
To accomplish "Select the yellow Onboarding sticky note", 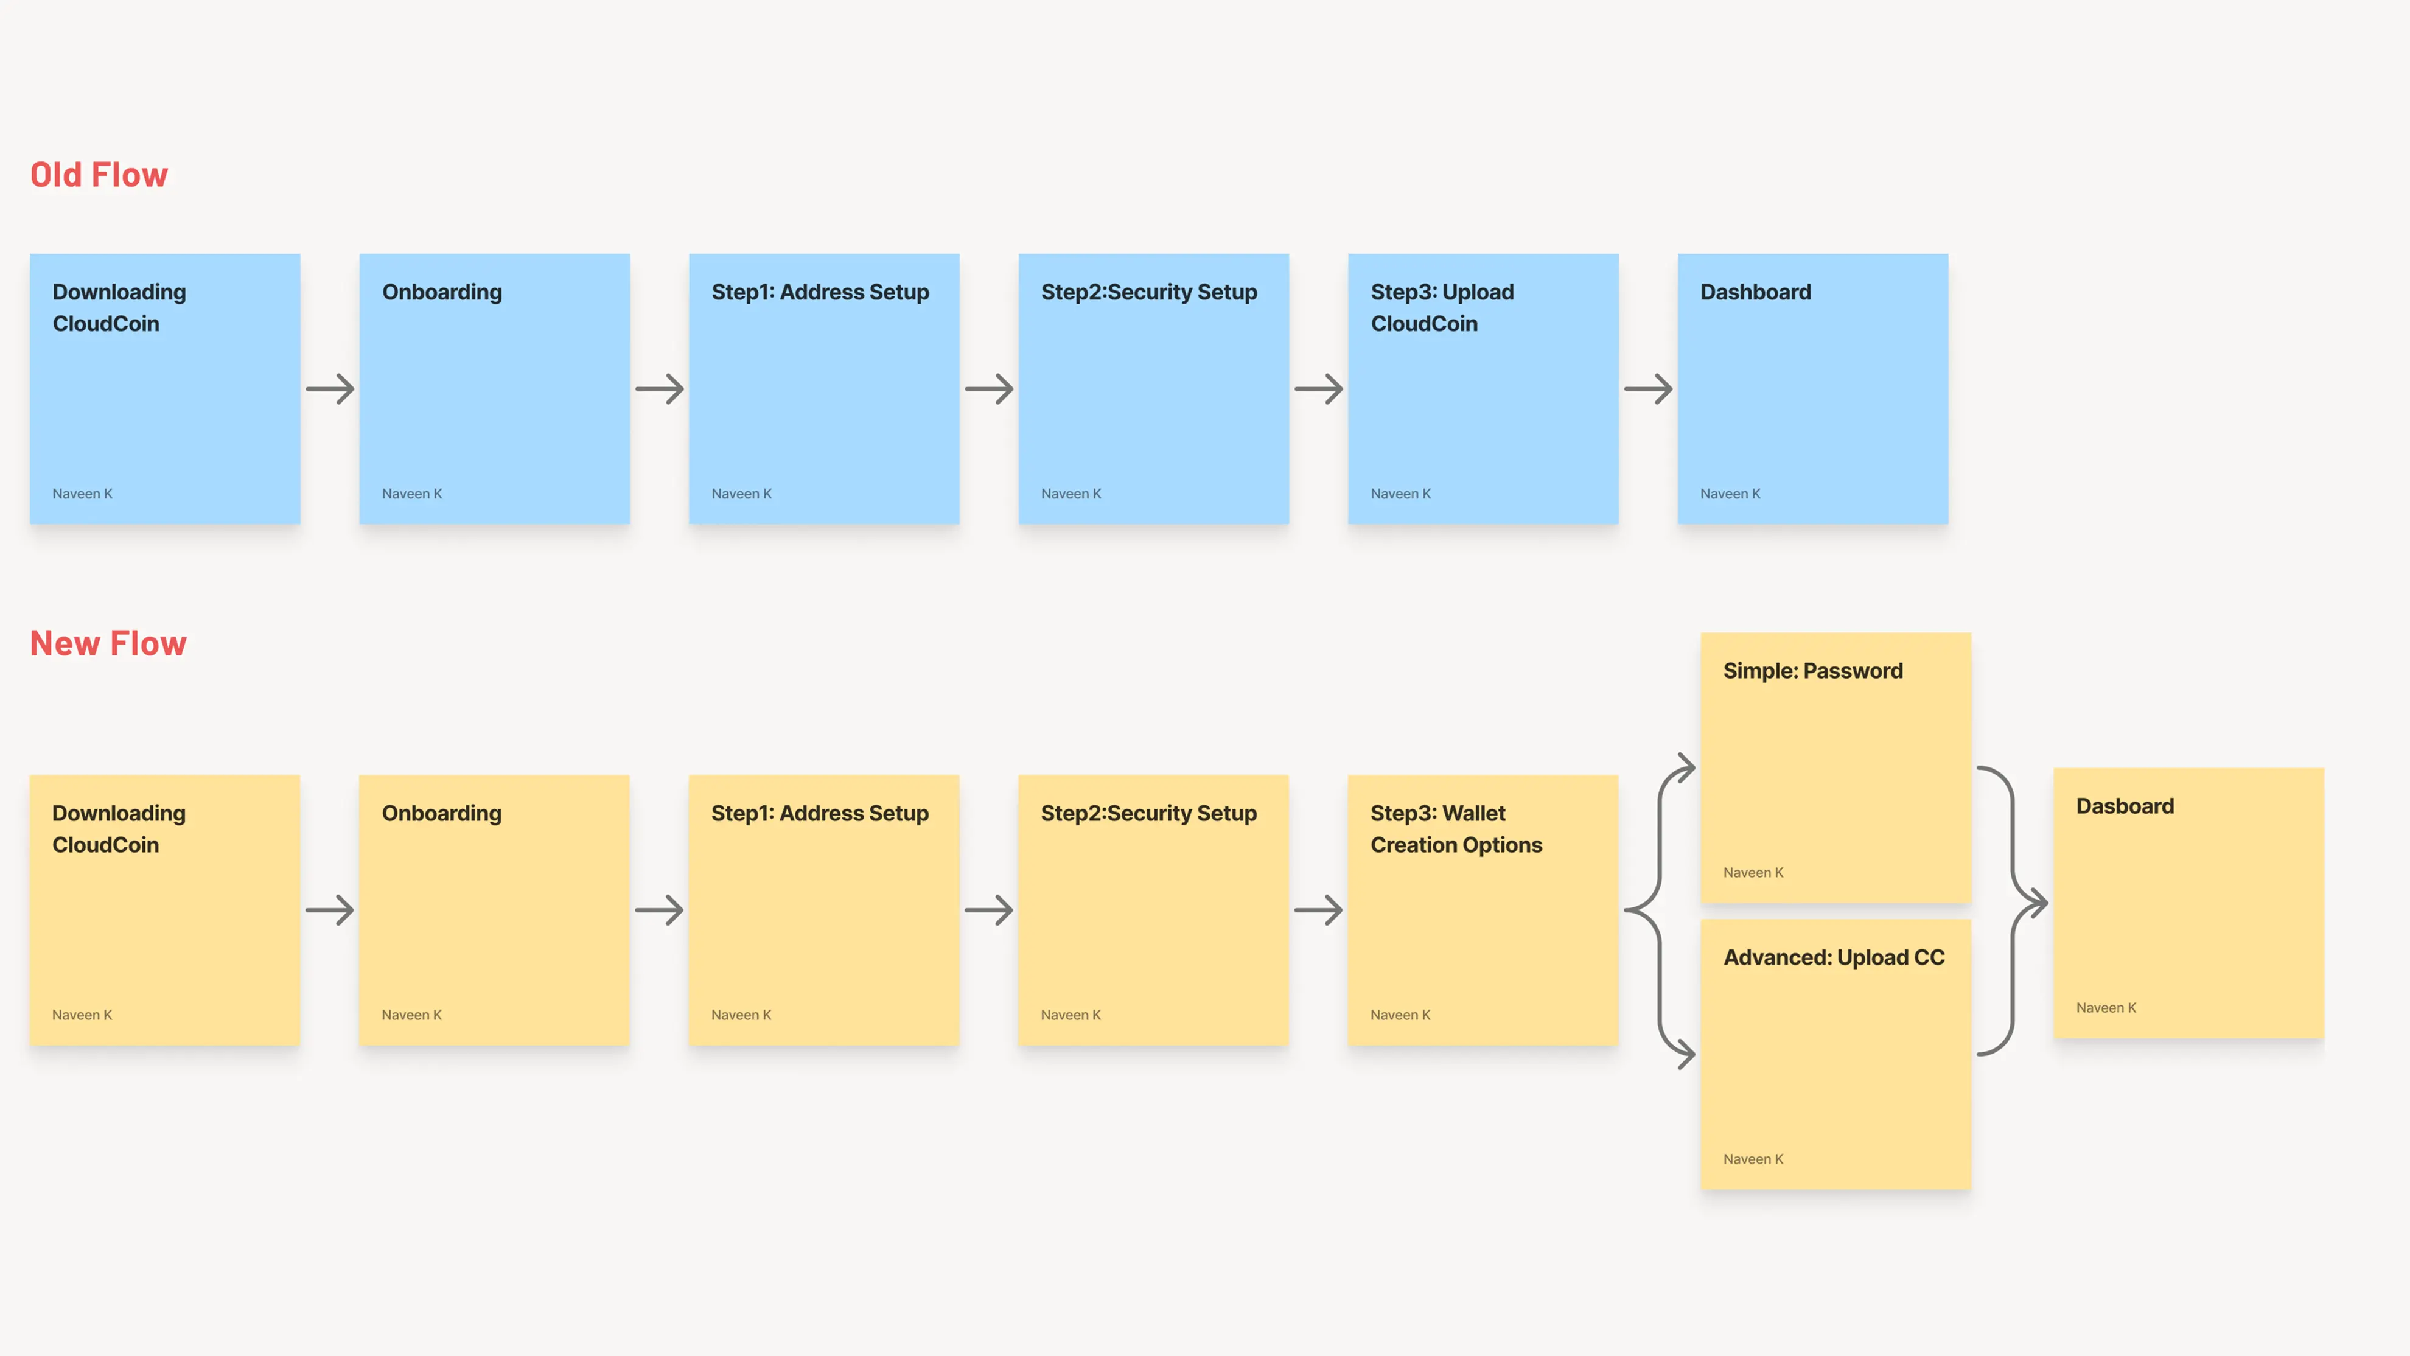I will coord(494,910).
